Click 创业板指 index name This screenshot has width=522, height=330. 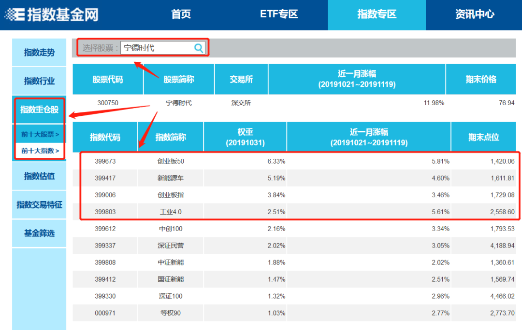pos(171,195)
